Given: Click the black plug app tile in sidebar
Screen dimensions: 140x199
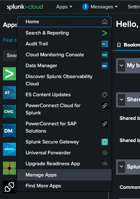Looking at the screenshot, I should click(9, 187).
